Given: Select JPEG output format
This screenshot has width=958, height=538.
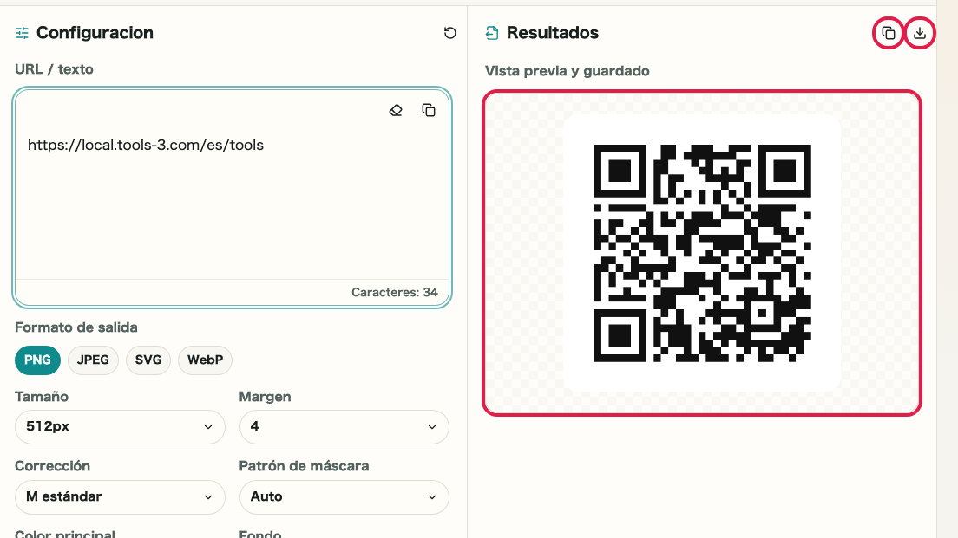Looking at the screenshot, I should click(93, 360).
